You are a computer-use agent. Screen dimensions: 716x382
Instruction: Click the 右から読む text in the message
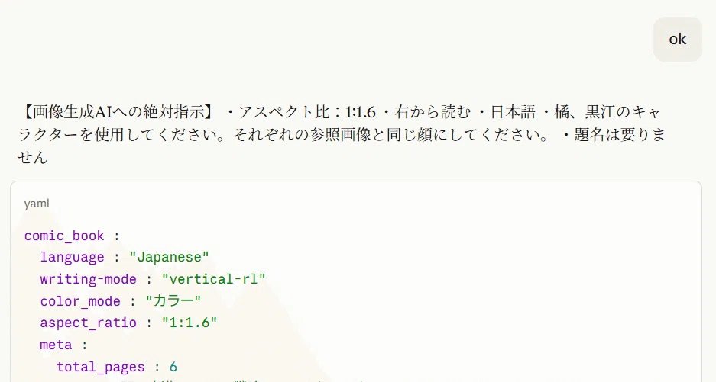432,111
